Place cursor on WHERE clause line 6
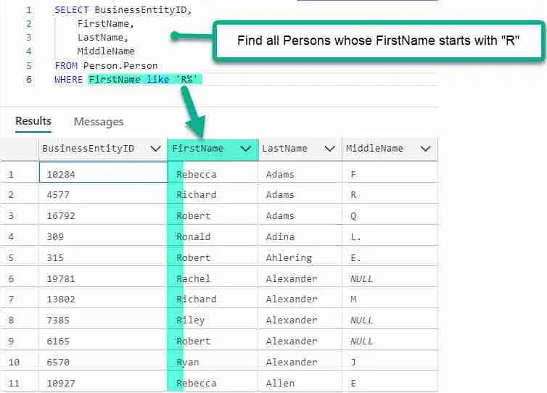 (128, 80)
